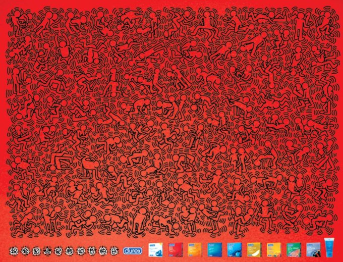Click the blank red strip above the artwork
The image size is (343, 262).
click(x=171, y=5)
